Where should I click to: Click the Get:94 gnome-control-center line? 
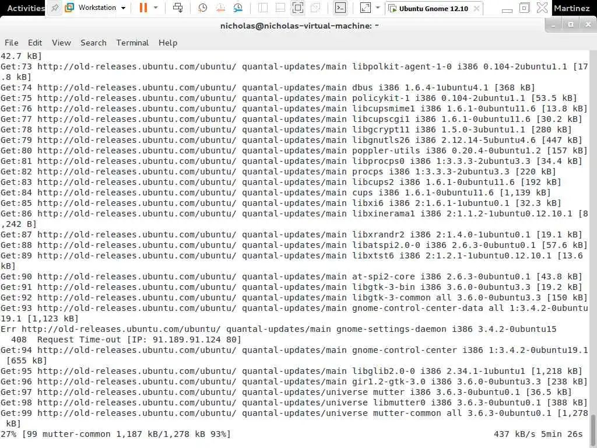pyautogui.click(x=294, y=355)
